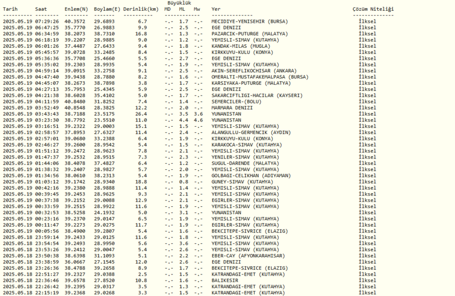The width and height of the screenshot is (455, 296).
Task: Select 'SUGUL-DARENDE (MALATYA)' location
Action: point(245,163)
